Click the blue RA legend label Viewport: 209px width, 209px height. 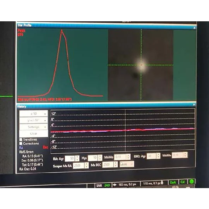click(x=21, y=148)
